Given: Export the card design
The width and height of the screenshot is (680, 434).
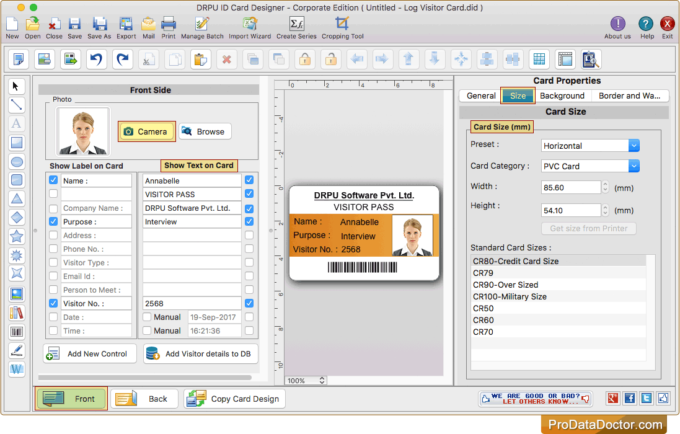Looking at the screenshot, I should click(x=126, y=28).
